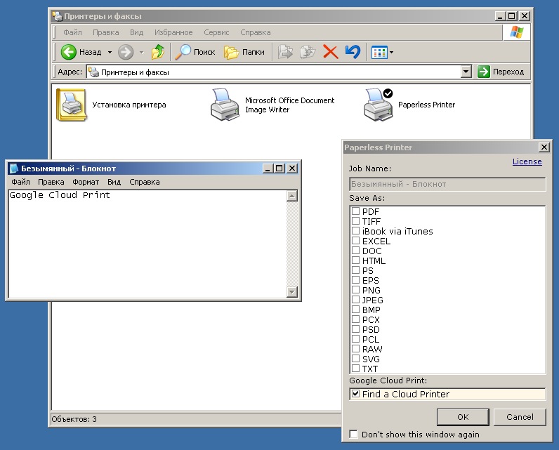Image resolution: width=559 pixels, height=450 pixels.
Task: Minimize the Printers and Faxes window
Action: pos(500,16)
